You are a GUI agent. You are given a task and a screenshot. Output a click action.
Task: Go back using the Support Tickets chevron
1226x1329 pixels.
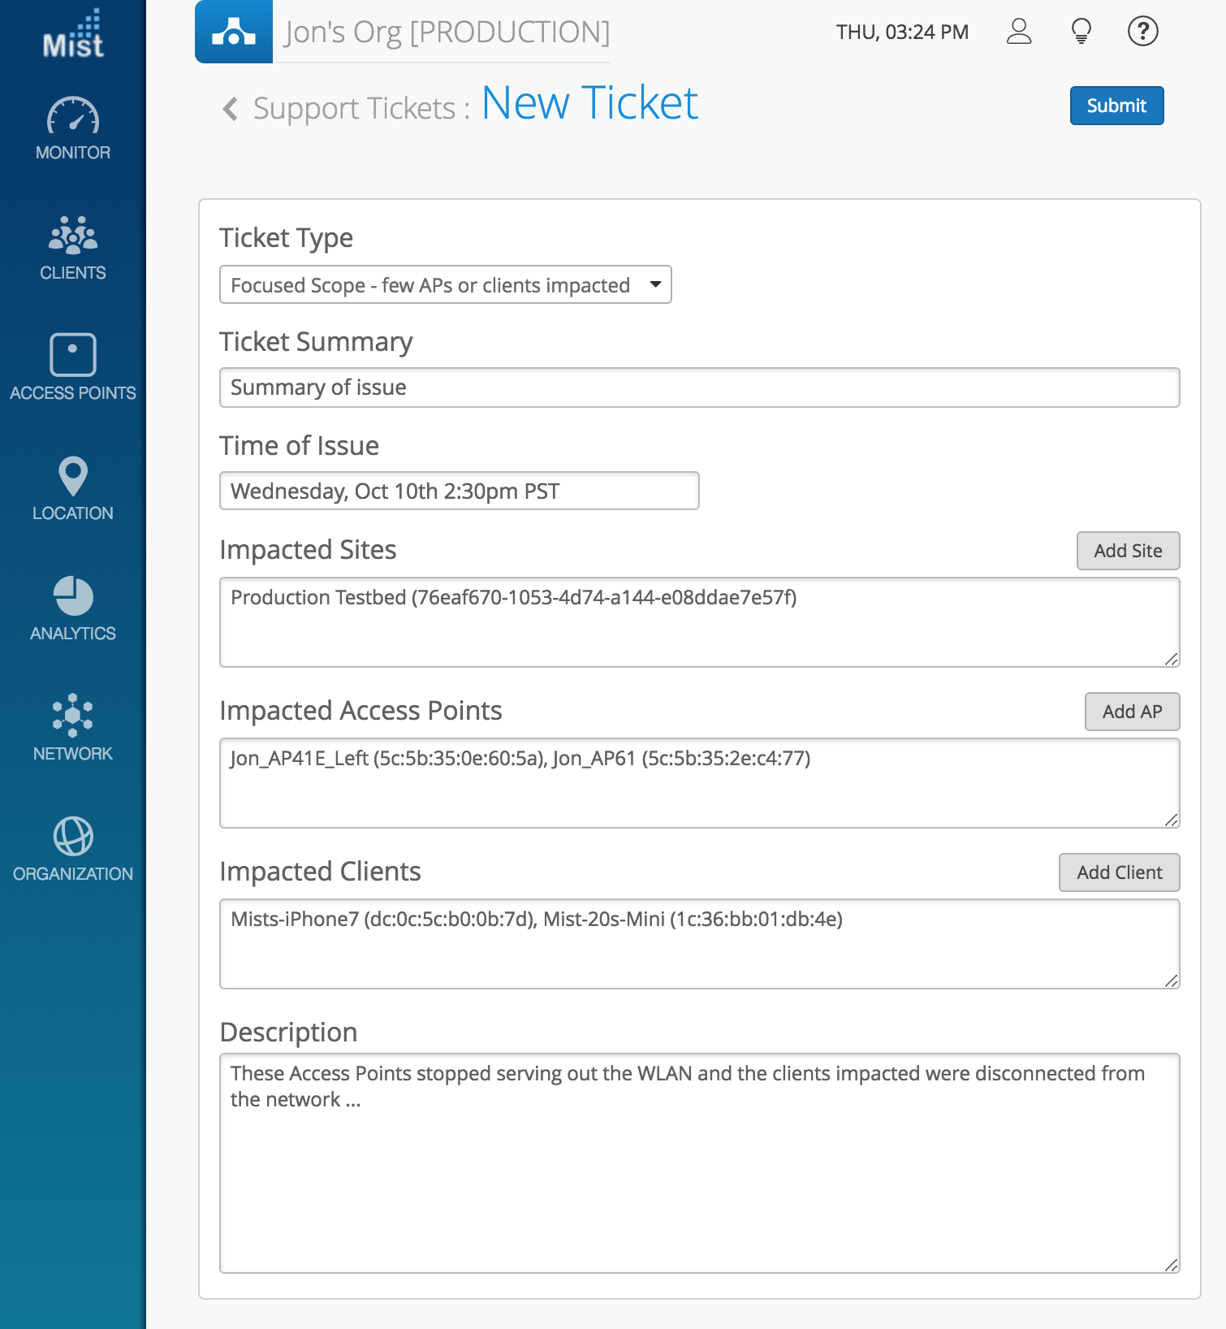[x=231, y=108]
